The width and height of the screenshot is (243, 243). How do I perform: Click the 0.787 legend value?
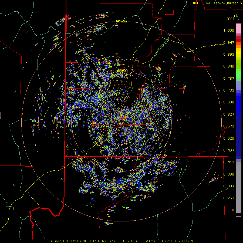[x=229, y=78]
